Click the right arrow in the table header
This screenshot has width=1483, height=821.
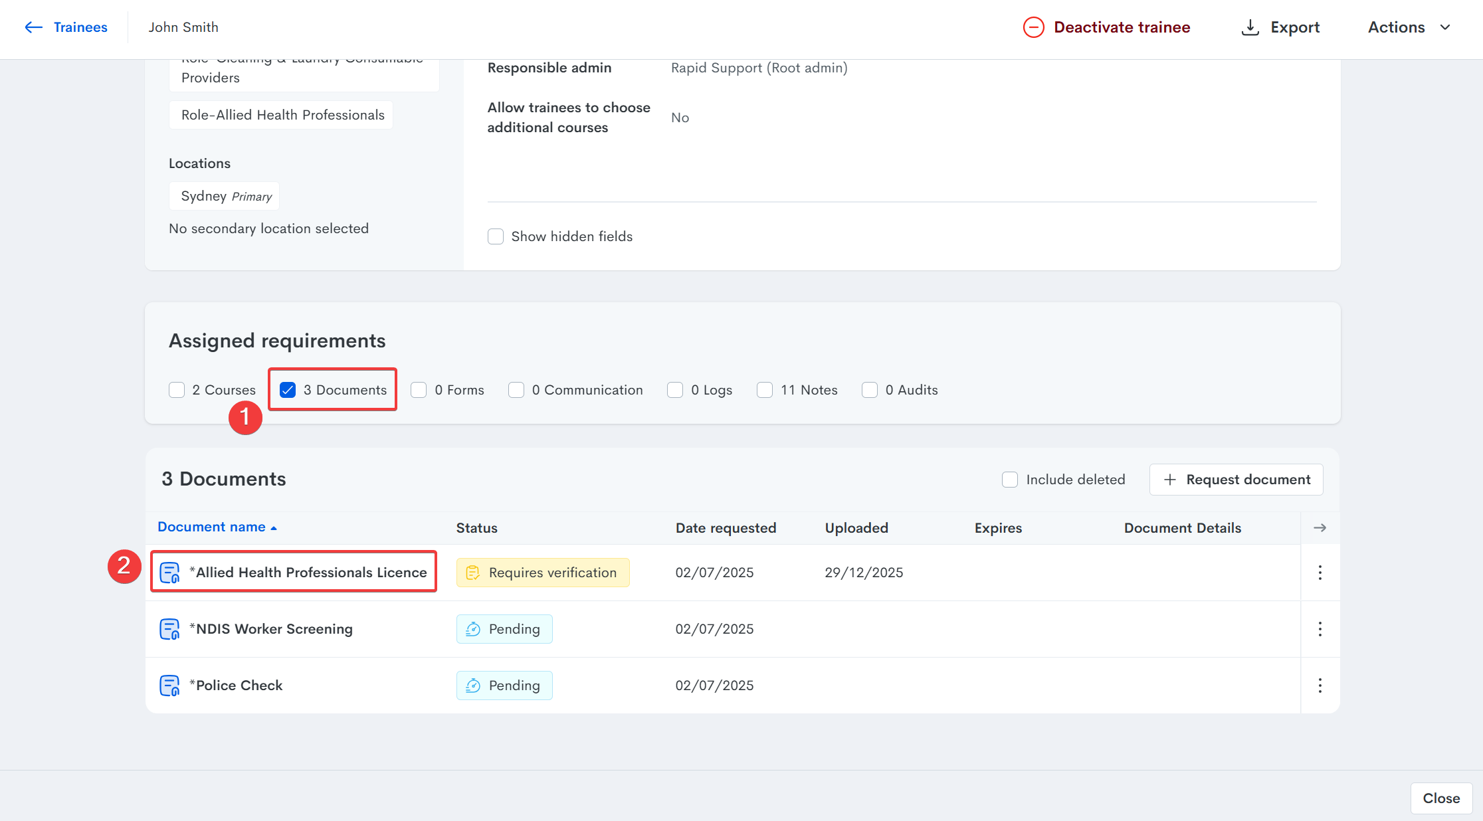click(1320, 528)
